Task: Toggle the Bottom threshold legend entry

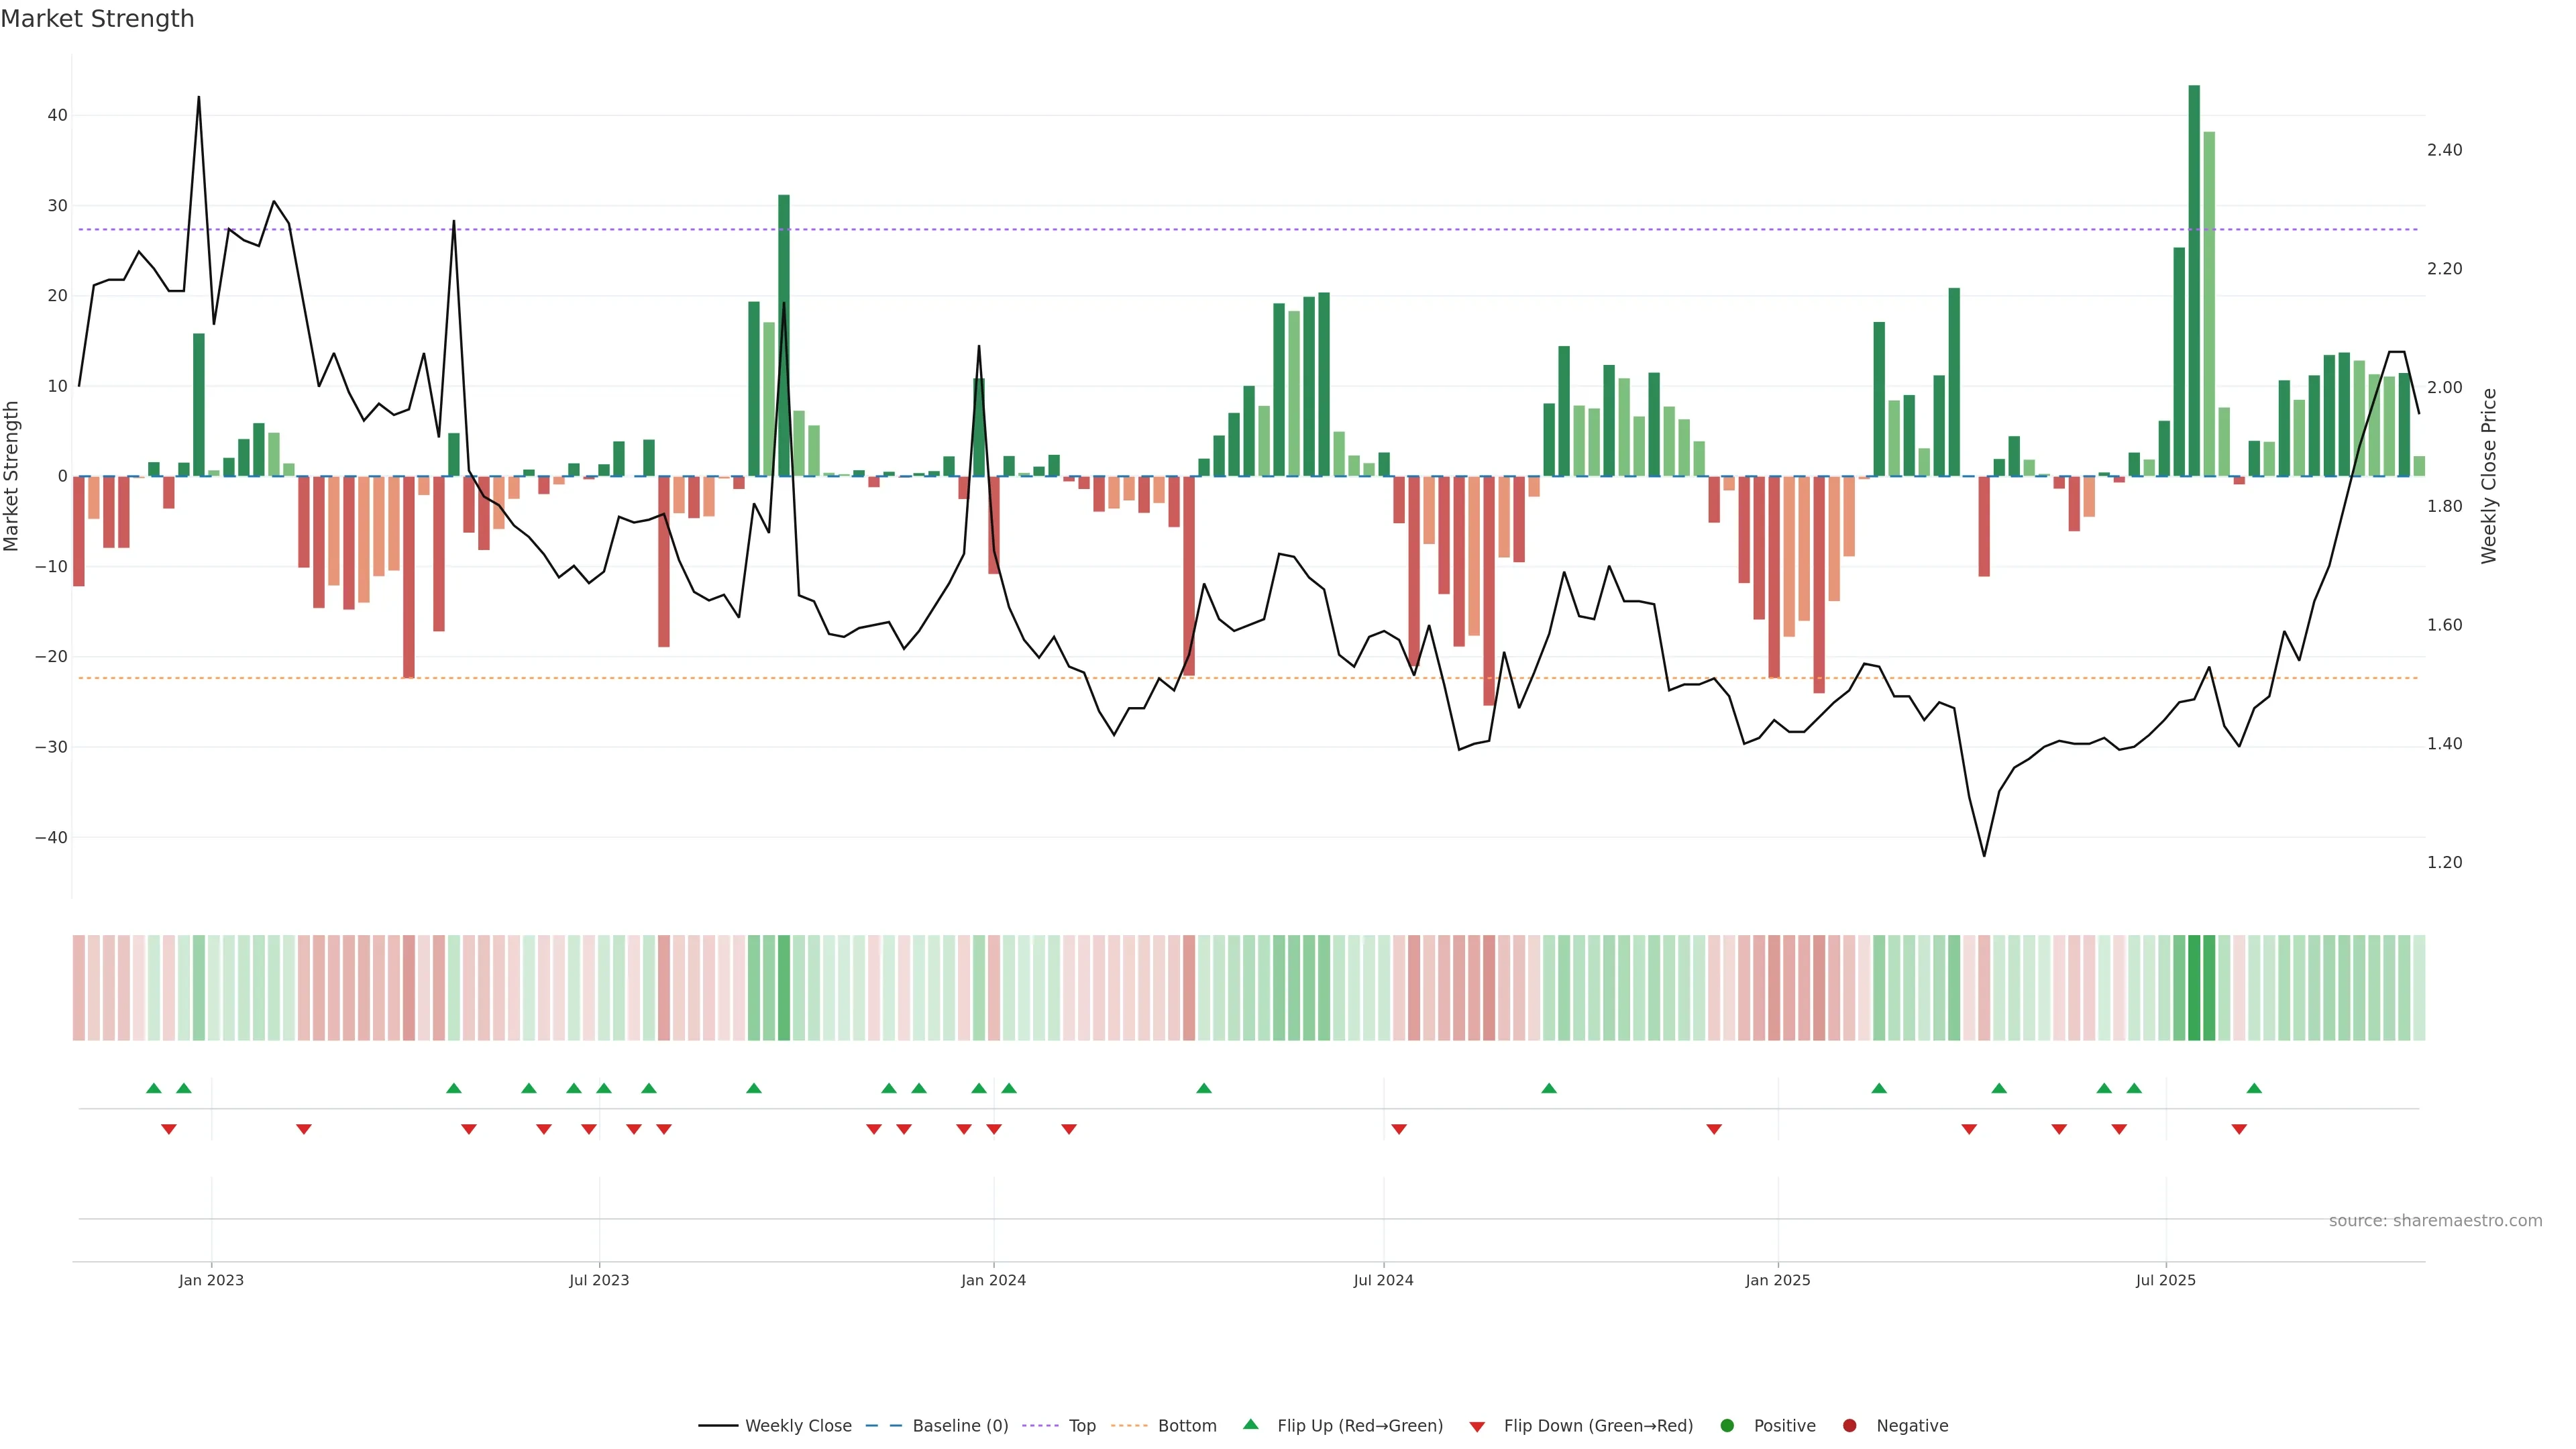Action: (1186, 1425)
